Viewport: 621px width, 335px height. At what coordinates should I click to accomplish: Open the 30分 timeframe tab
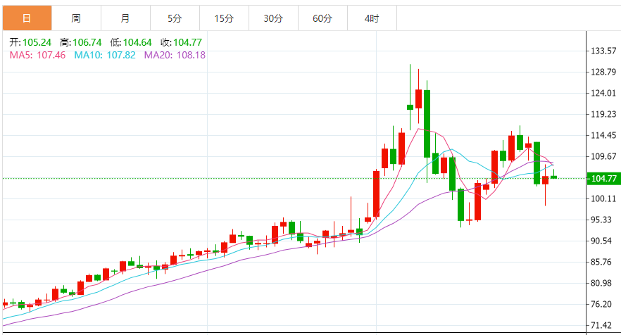273,18
